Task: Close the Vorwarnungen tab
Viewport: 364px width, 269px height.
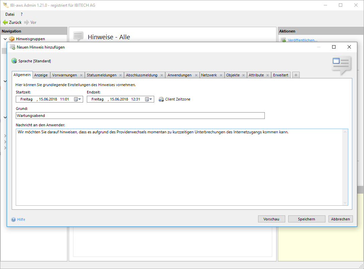Action: pyautogui.click(x=81, y=75)
